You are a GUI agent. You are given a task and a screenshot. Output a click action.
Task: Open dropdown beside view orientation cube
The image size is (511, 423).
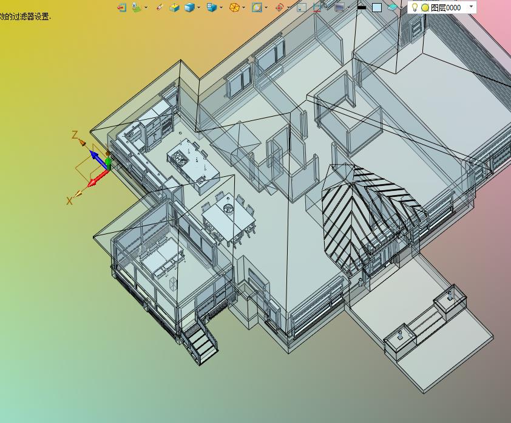tap(222, 7)
